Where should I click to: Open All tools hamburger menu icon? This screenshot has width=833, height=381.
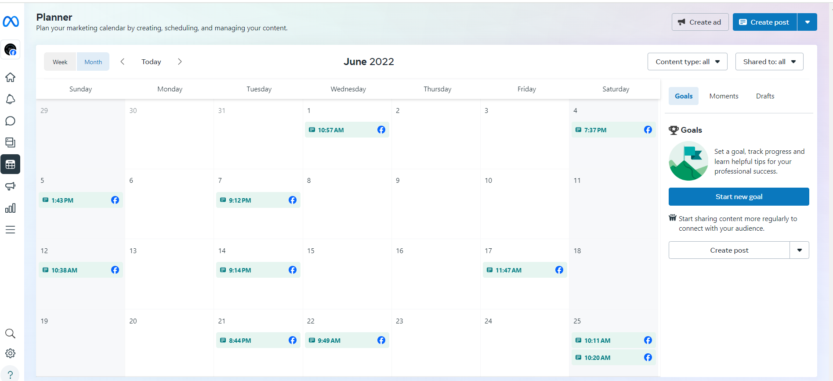pyautogui.click(x=11, y=229)
